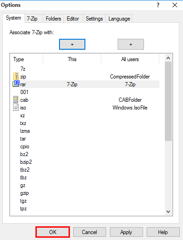Confirm with the OK button

click(x=53, y=232)
